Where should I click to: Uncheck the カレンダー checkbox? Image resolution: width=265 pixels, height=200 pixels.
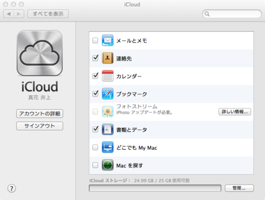coord(95,76)
